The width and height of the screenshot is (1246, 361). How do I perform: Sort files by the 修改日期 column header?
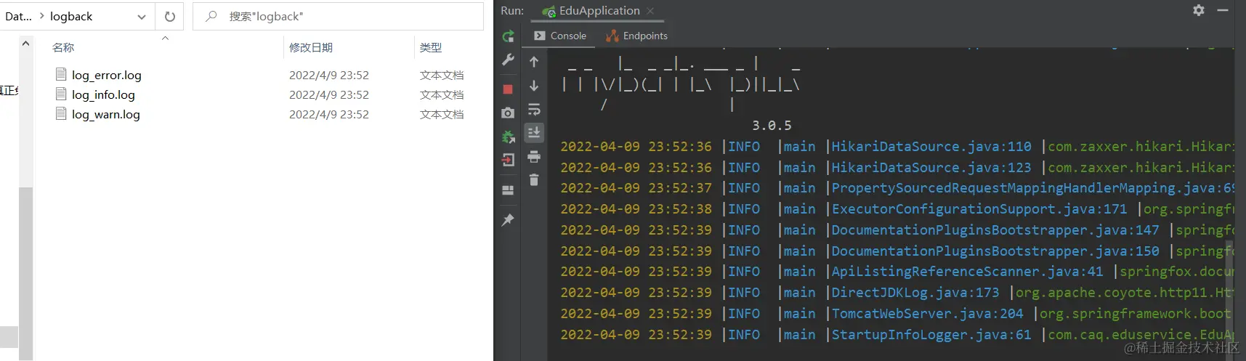point(311,47)
